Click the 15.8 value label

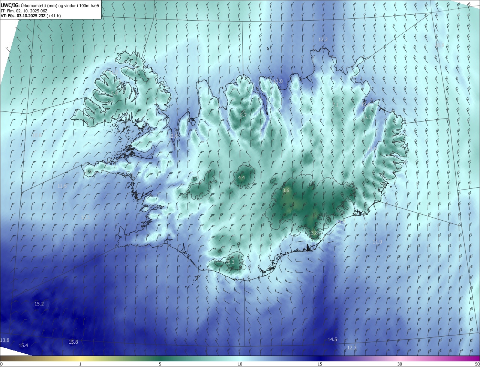coord(73,342)
